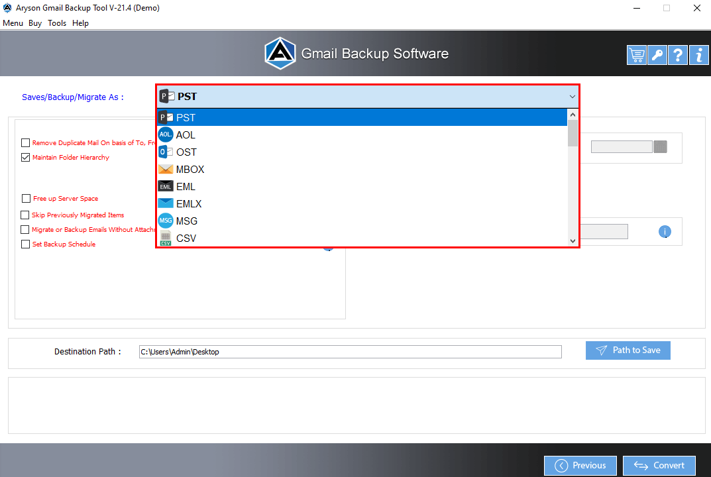Click the key activation icon

click(x=657, y=55)
